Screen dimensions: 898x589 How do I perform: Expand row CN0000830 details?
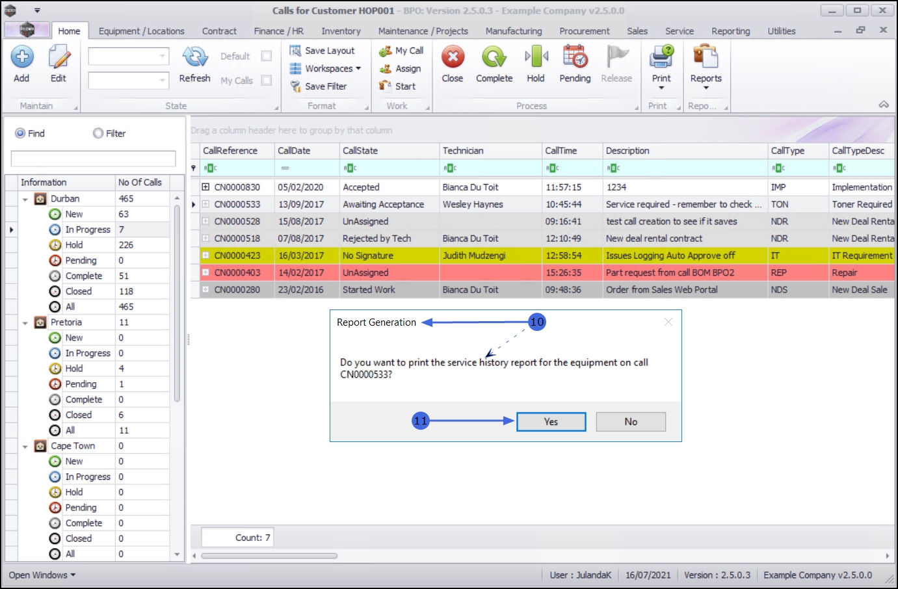(205, 187)
